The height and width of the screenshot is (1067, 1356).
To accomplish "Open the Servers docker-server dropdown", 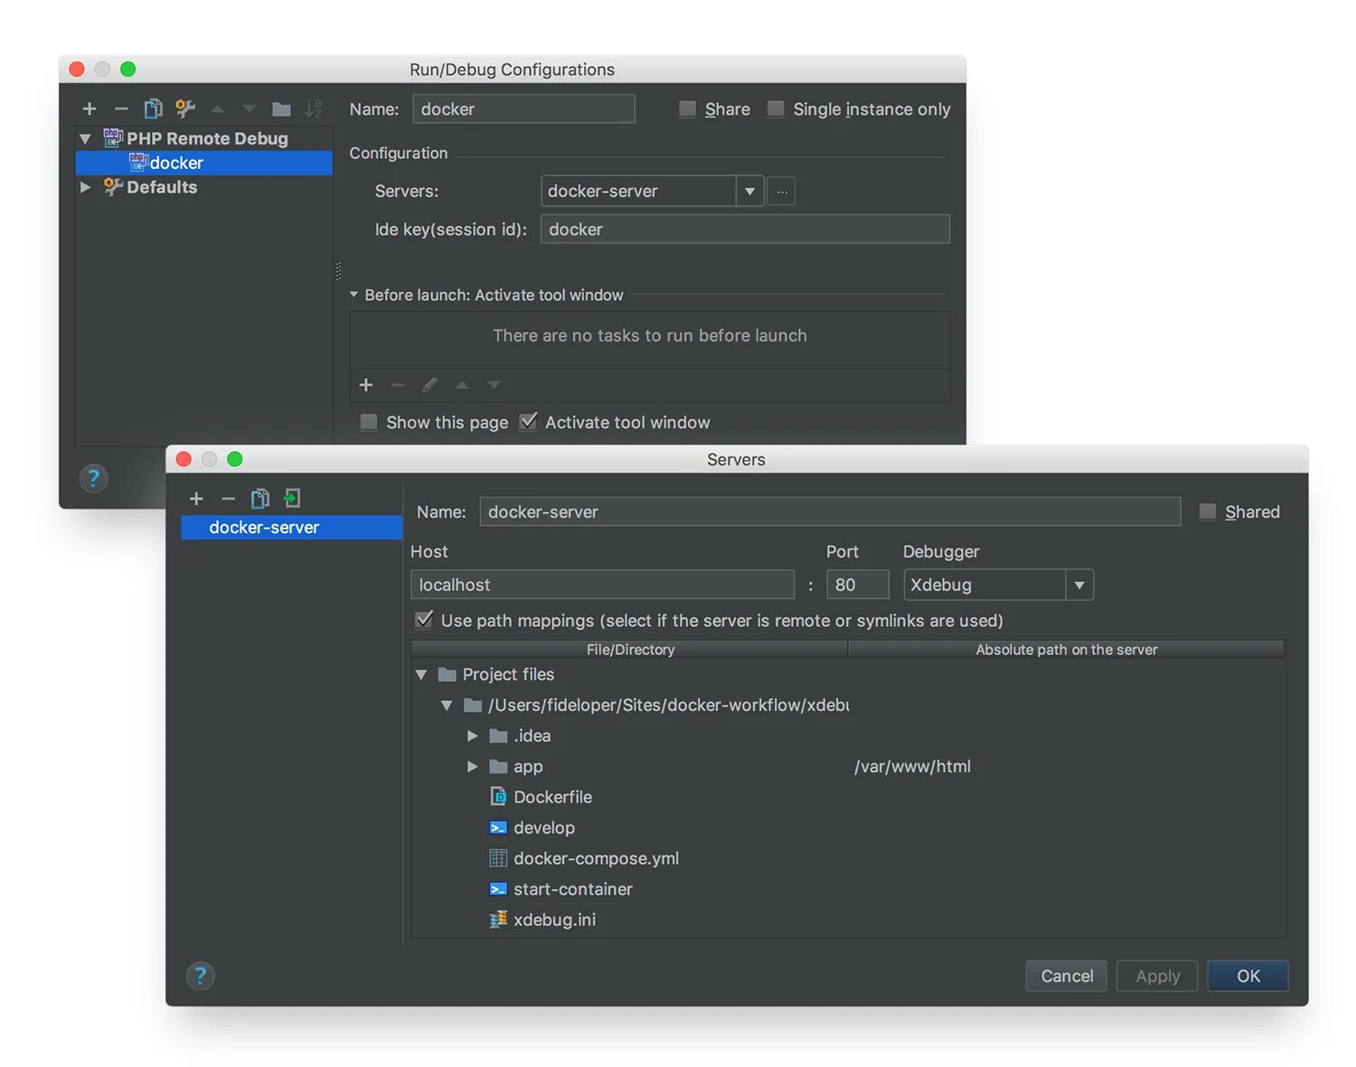I will coord(749,192).
